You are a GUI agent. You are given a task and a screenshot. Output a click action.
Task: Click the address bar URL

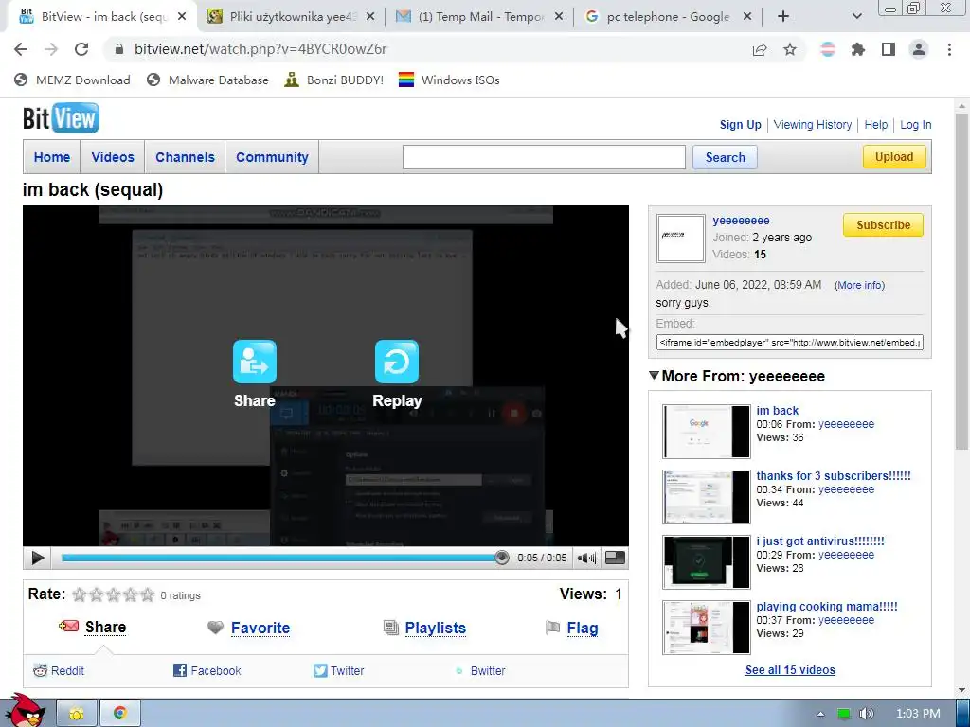coord(260,49)
